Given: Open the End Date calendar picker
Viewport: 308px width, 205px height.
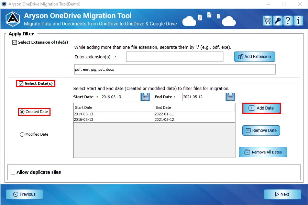Looking at the screenshot, I should point(230,97).
